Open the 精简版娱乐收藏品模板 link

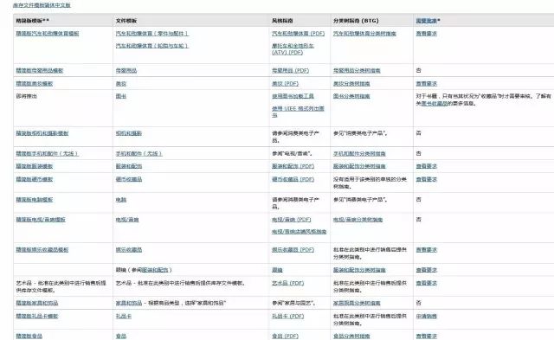(42, 250)
